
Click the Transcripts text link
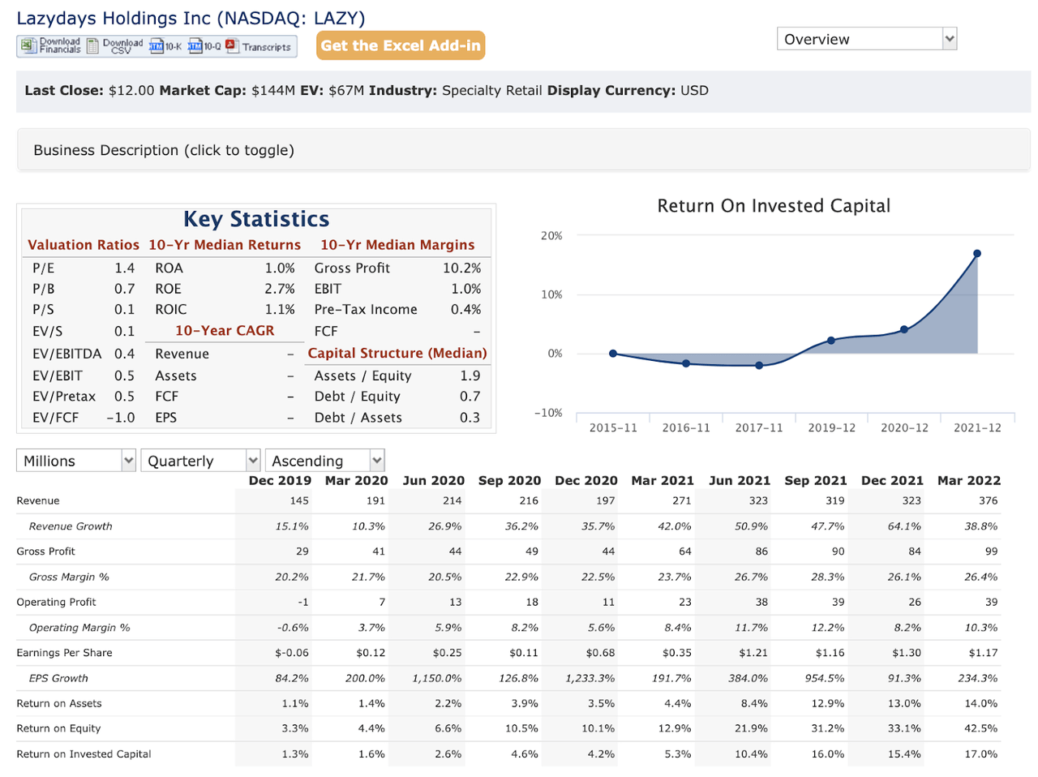tap(266, 47)
